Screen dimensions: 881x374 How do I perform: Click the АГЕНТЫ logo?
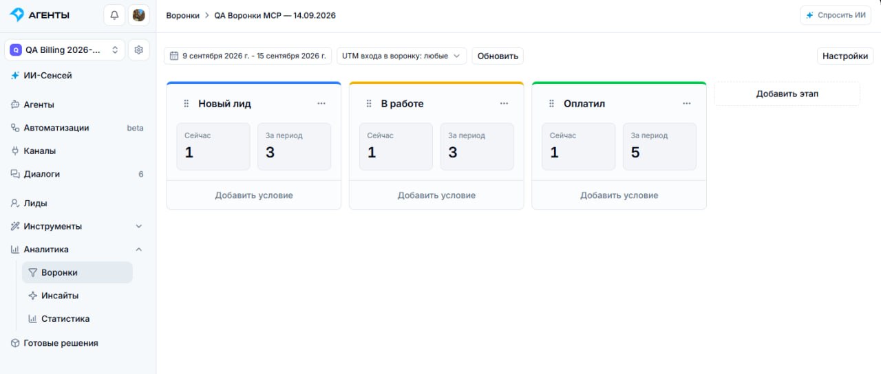click(40, 15)
